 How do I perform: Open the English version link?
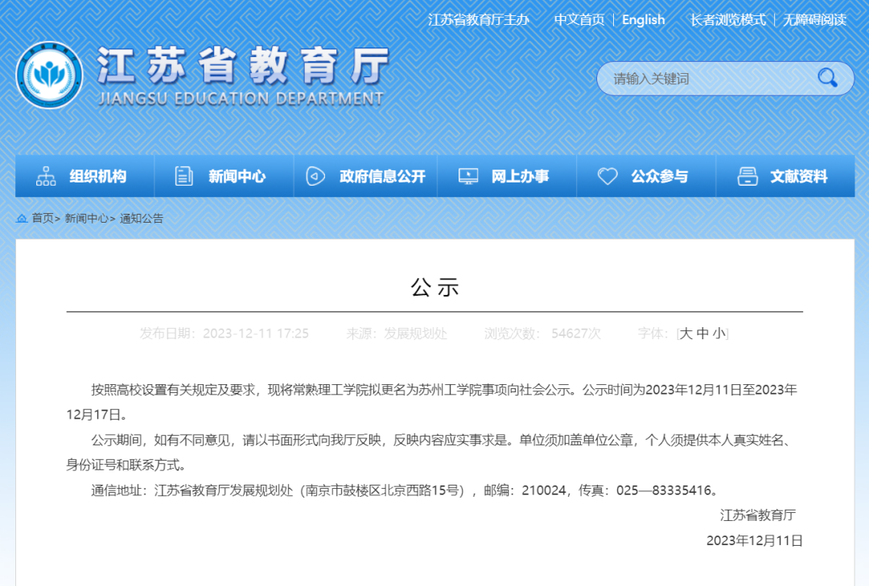[643, 20]
